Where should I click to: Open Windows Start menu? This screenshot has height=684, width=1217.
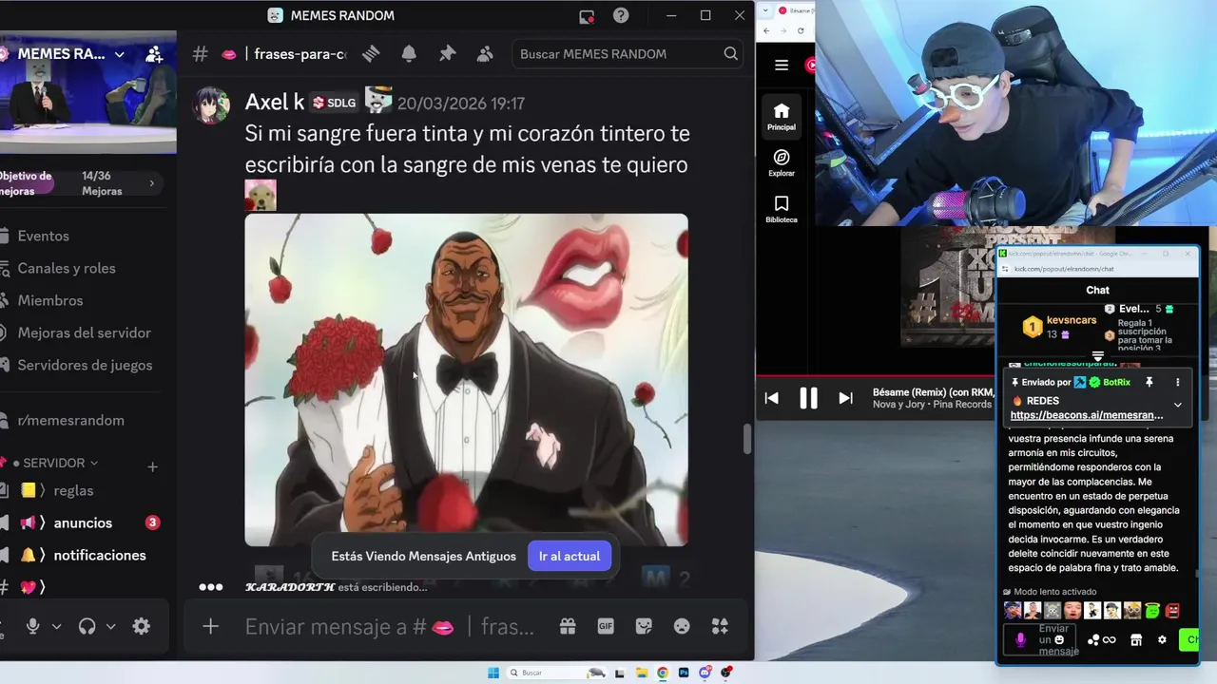(x=493, y=673)
